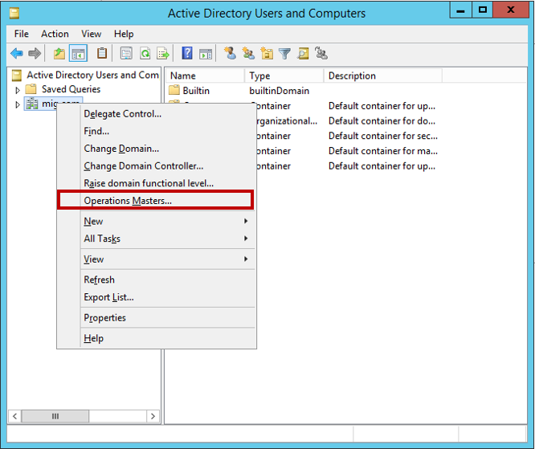
Task: Sort by the Type column header
Action: (284, 76)
